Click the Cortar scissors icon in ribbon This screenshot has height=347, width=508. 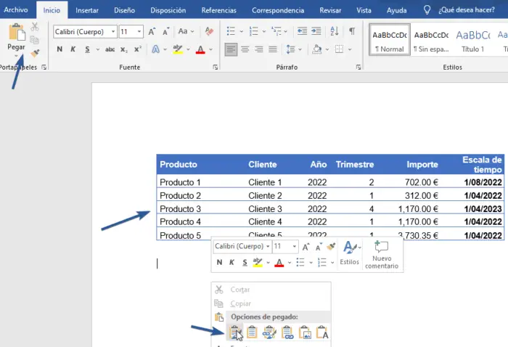(35, 27)
